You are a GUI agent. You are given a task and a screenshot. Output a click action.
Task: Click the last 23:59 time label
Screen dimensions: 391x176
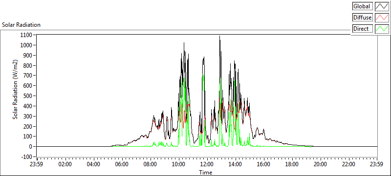pyautogui.click(x=377, y=164)
